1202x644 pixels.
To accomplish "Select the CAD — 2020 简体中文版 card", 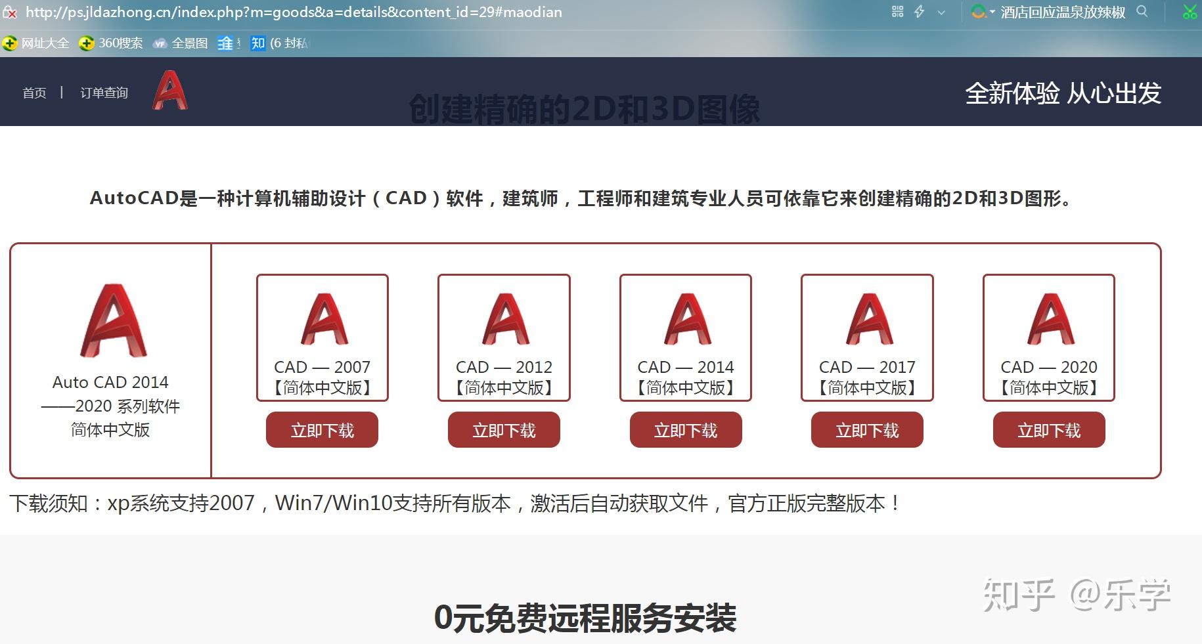I will click(1049, 337).
